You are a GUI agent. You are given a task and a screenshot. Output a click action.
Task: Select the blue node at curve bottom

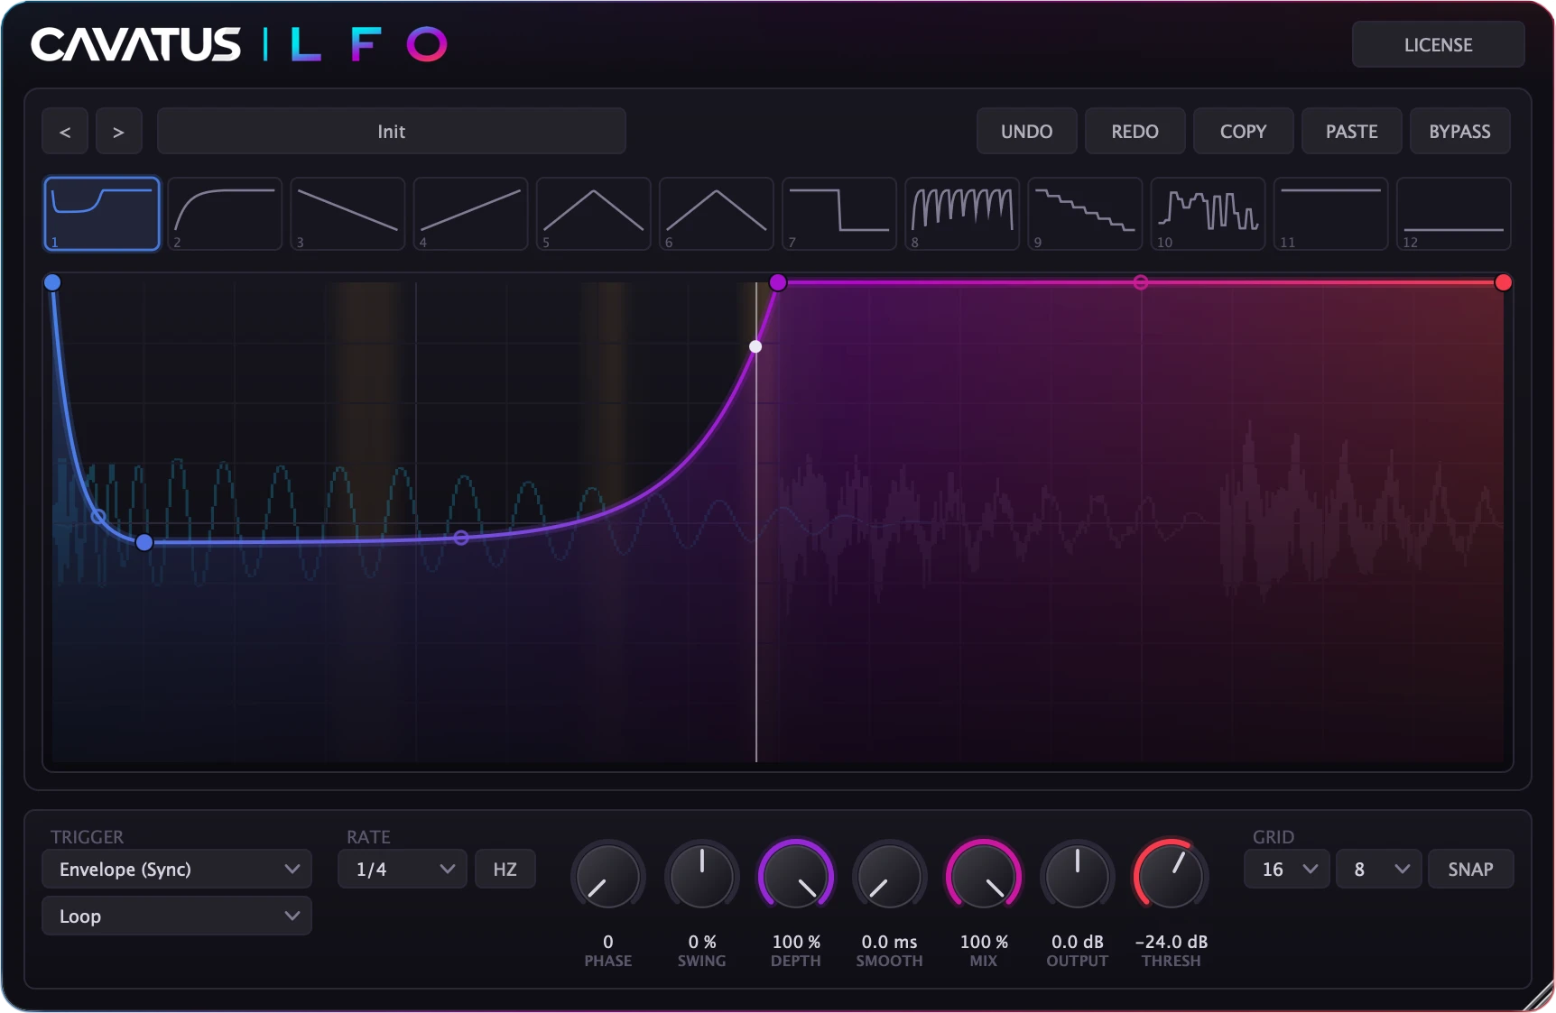click(144, 542)
